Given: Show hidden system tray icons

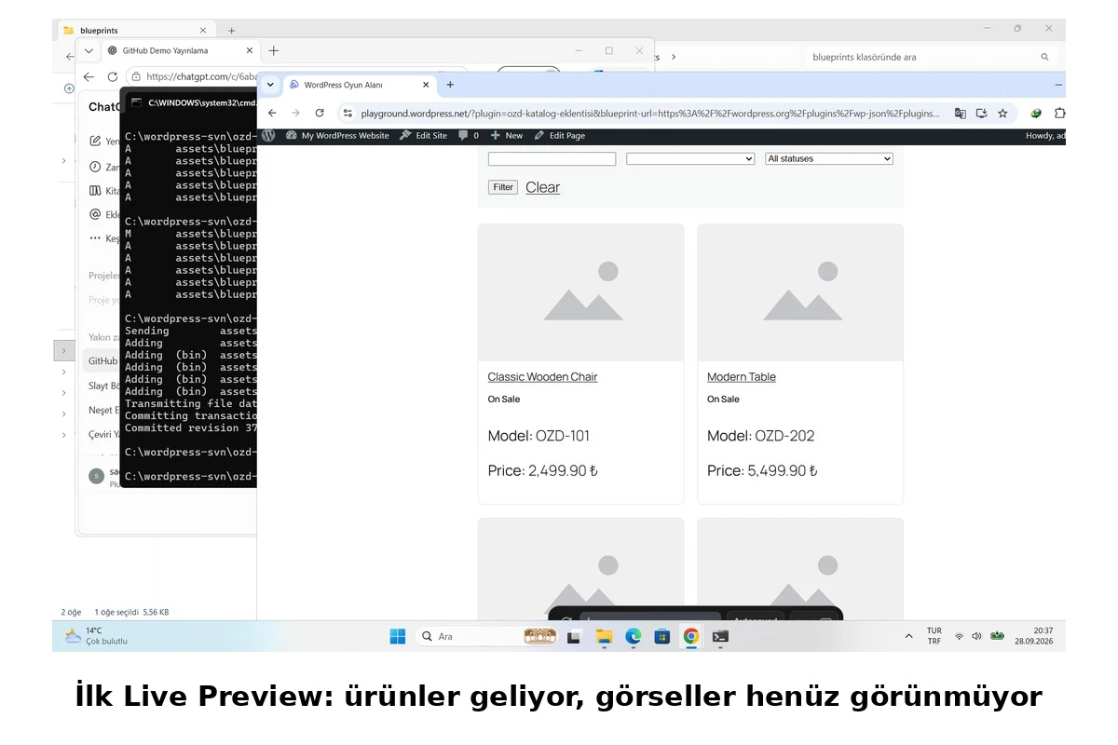Looking at the screenshot, I should (x=908, y=636).
